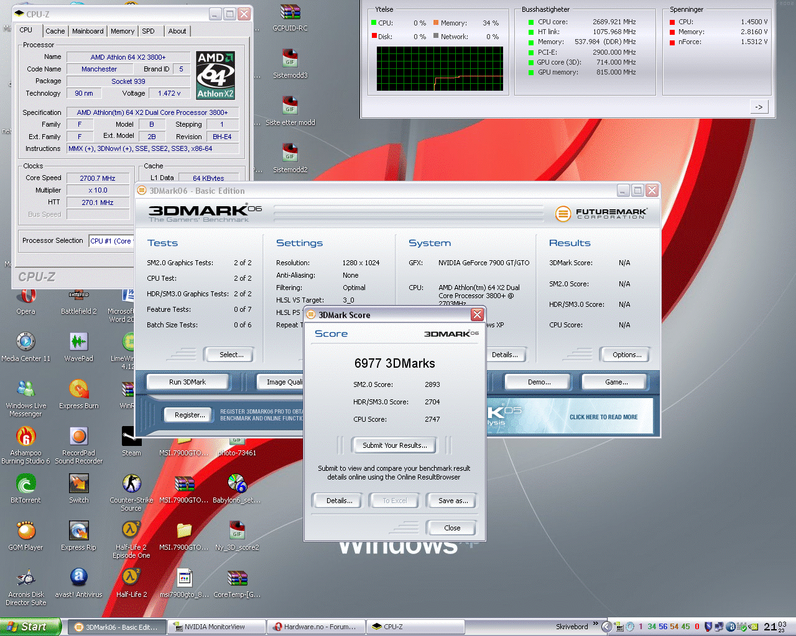Click the AMD Athlon 64 X2 3800+ name field

[128, 57]
